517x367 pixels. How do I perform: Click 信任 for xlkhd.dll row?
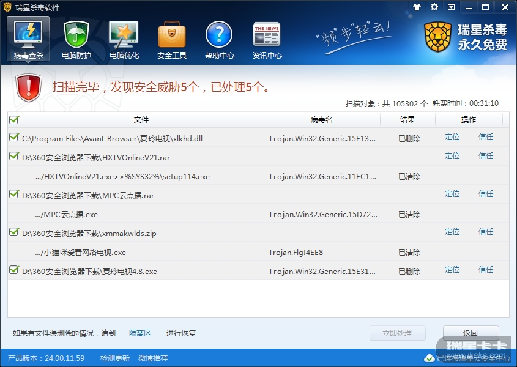click(x=486, y=137)
